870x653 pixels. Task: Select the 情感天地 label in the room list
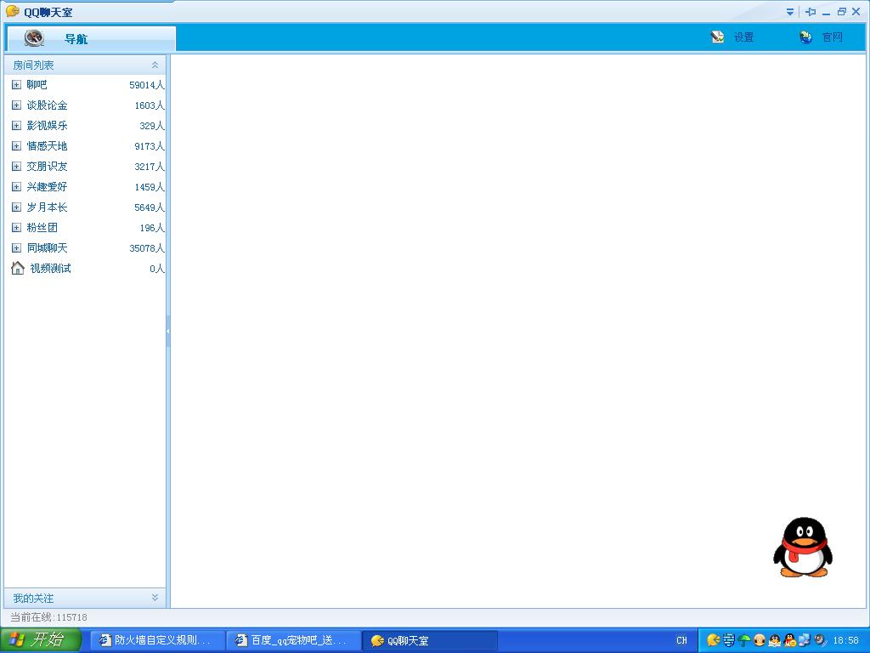48,146
